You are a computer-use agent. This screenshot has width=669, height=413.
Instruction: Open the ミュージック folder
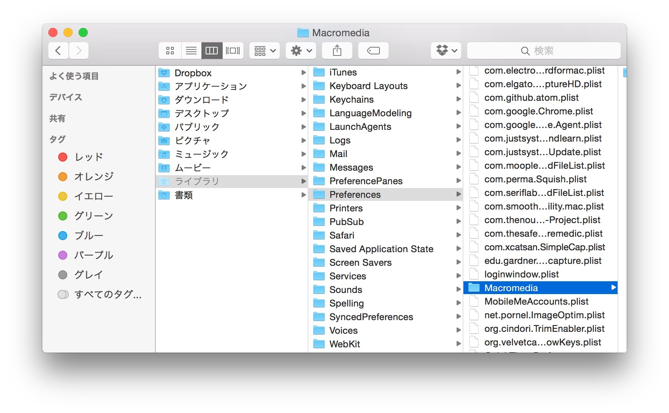[x=232, y=154]
